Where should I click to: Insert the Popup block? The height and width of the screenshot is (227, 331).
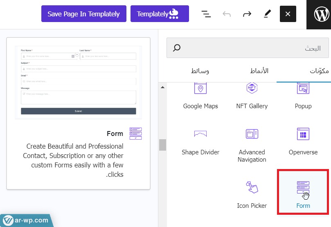click(303, 97)
